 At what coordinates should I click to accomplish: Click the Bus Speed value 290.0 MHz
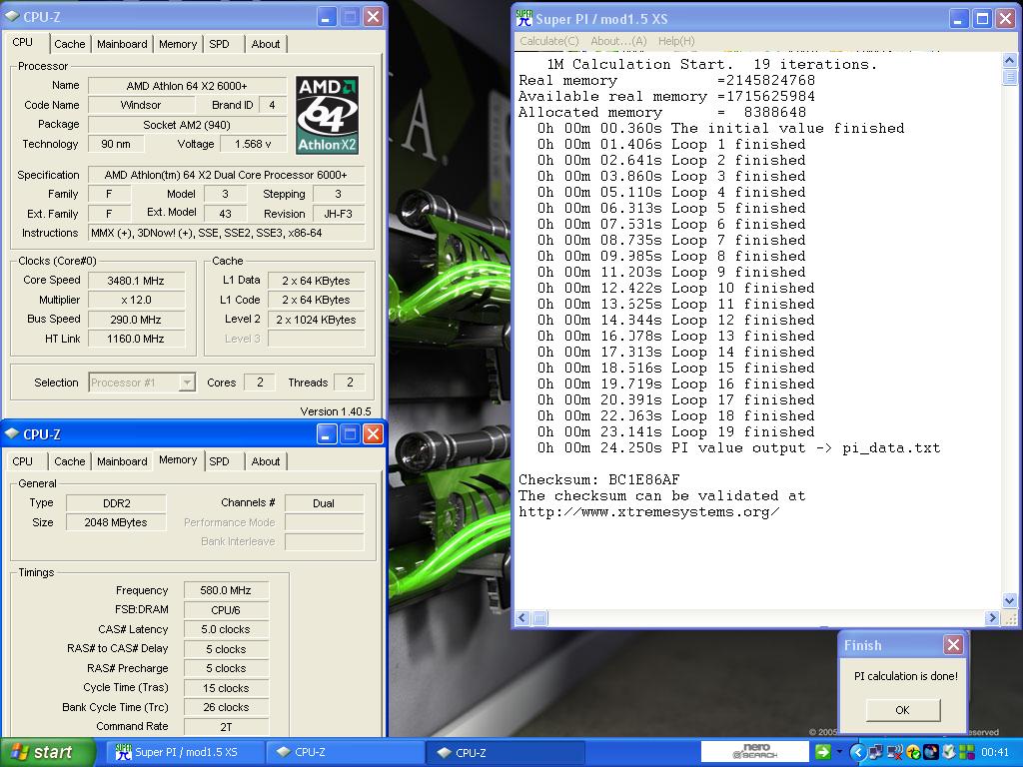(136, 320)
